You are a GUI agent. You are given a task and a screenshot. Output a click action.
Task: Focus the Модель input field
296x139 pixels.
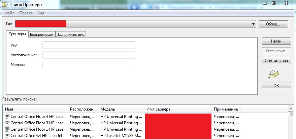pyautogui.click(x=89, y=65)
